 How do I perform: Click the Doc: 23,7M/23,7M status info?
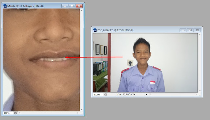[126, 94]
